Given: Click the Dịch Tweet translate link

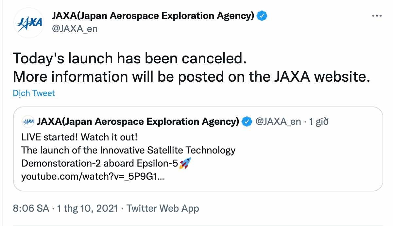Looking at the screenshot, I should tap(34, 93).
